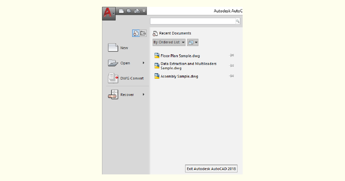345x181 pixels.
Task: Click the Data Extraction and Multileaders file icon
Action: pyautogui.click(x=157, y=66)
